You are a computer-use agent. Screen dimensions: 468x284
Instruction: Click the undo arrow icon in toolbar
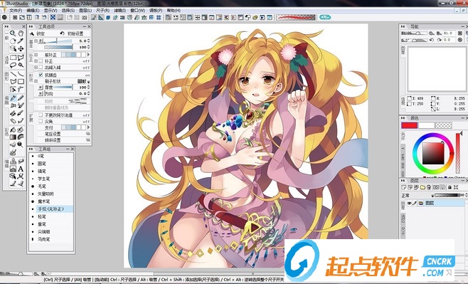click(x=44, y=18)
